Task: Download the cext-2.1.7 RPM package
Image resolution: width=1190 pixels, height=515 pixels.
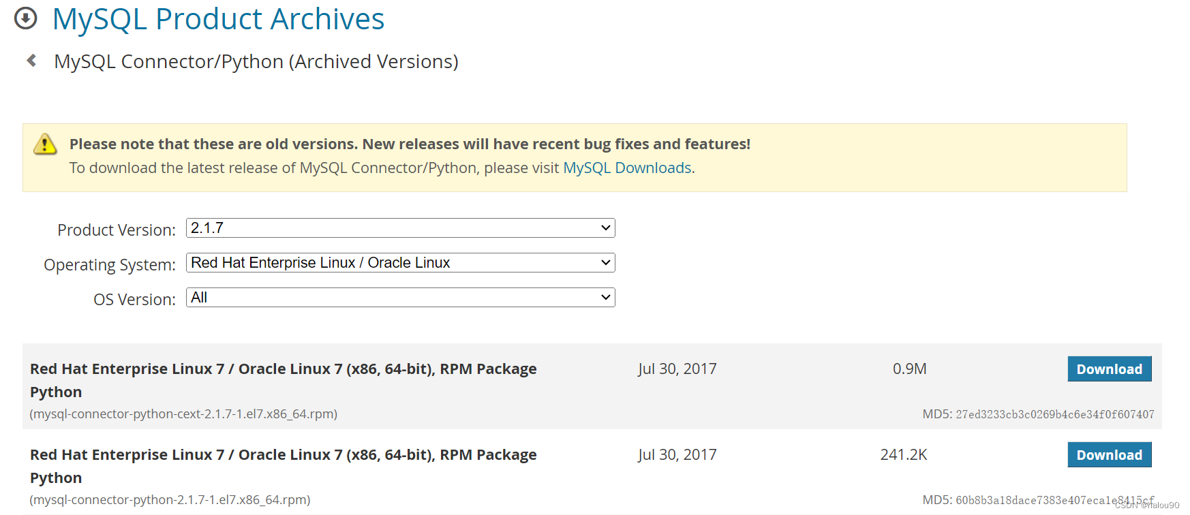Action: [x=1110, y=369]
